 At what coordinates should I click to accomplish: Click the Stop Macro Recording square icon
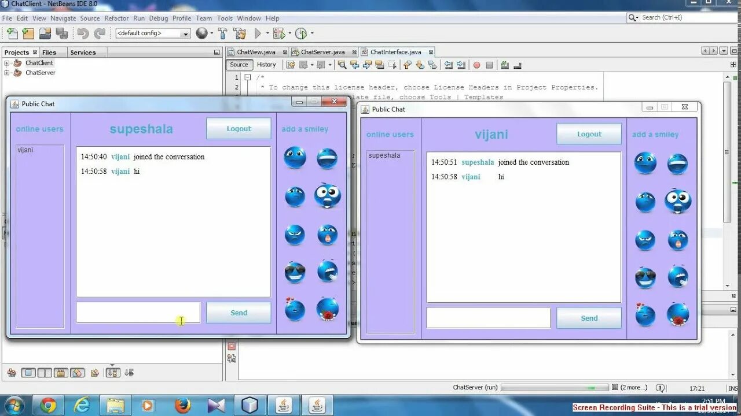pyautogui.click(x=489, y=65)
